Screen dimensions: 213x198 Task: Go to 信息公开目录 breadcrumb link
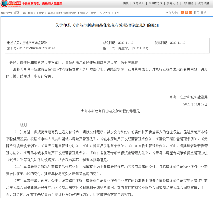[88, 13]
